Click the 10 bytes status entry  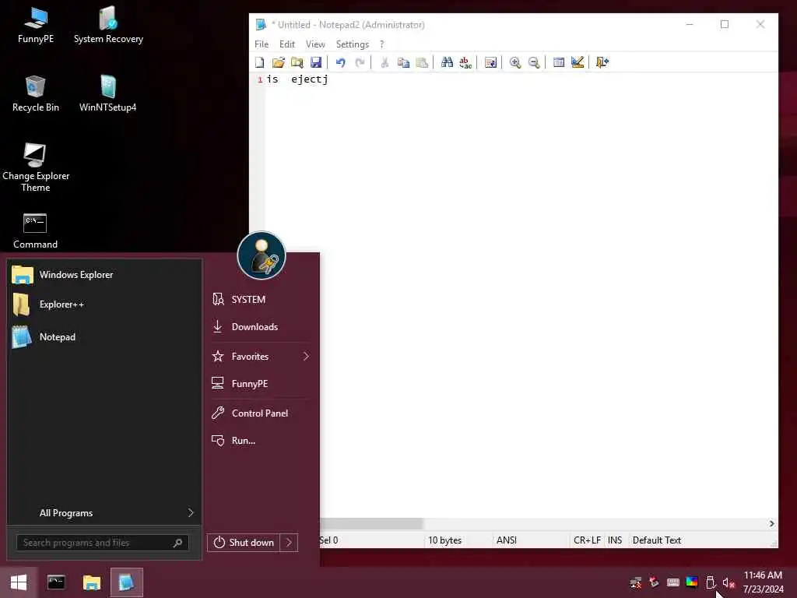click(x=444, y=540)
